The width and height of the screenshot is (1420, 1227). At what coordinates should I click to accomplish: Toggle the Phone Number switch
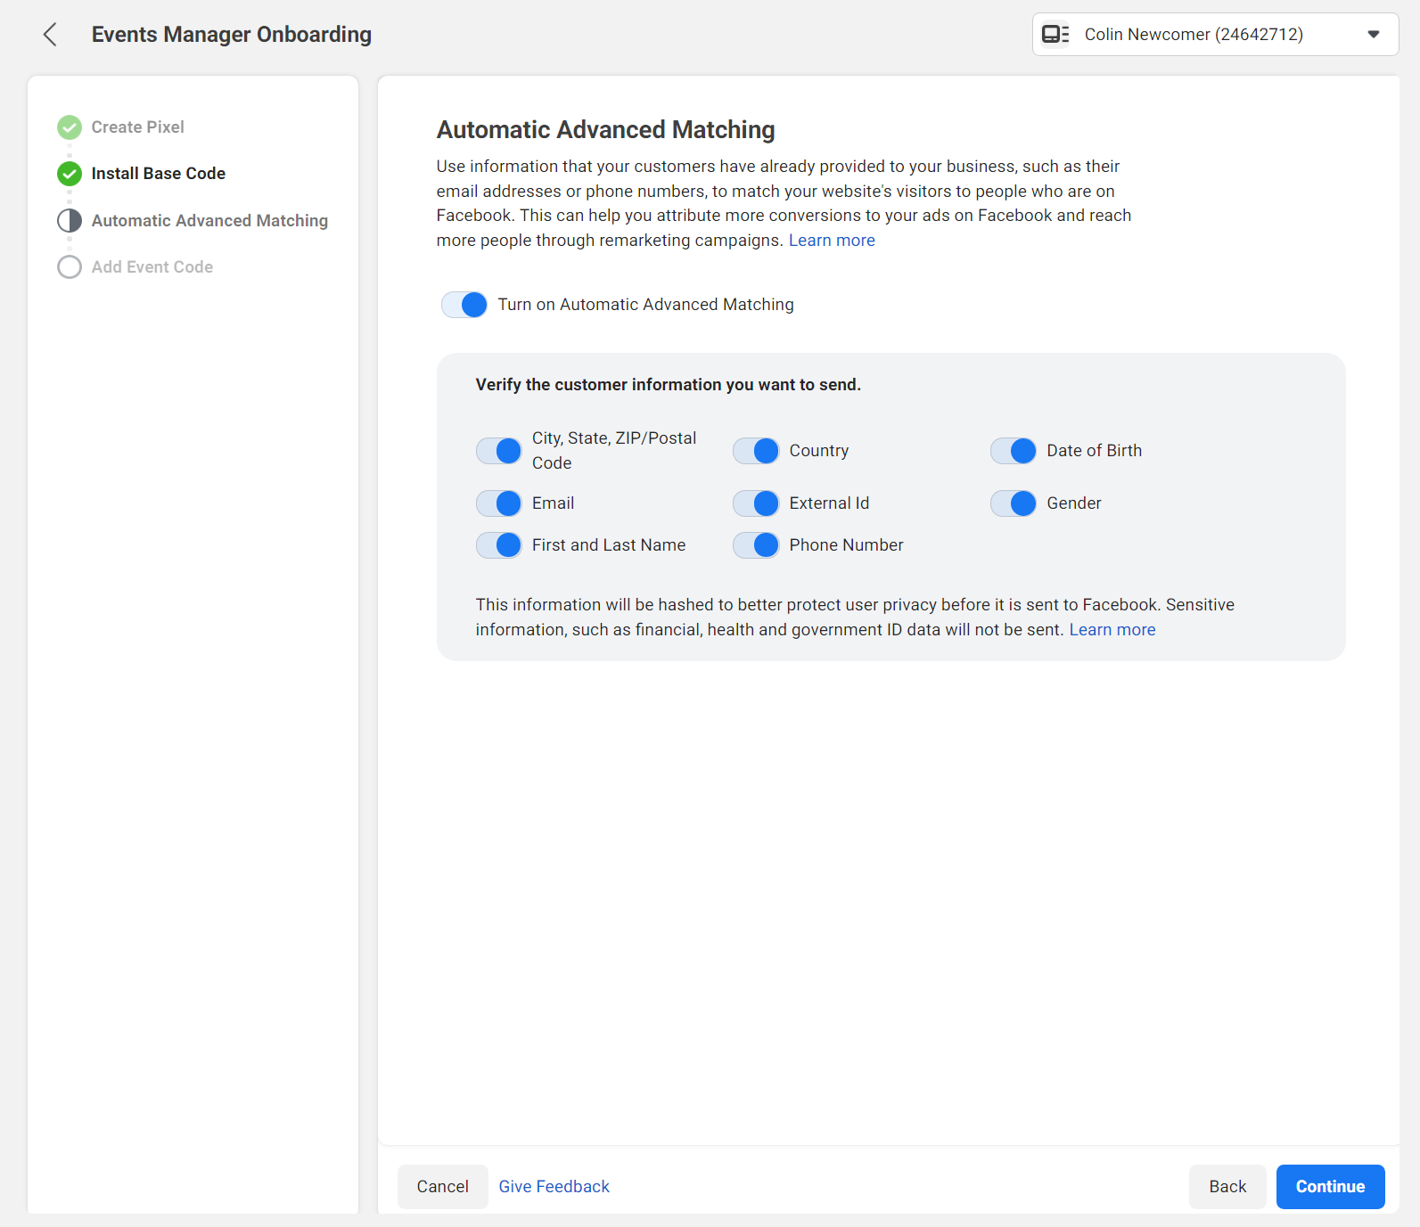(756, 544)
